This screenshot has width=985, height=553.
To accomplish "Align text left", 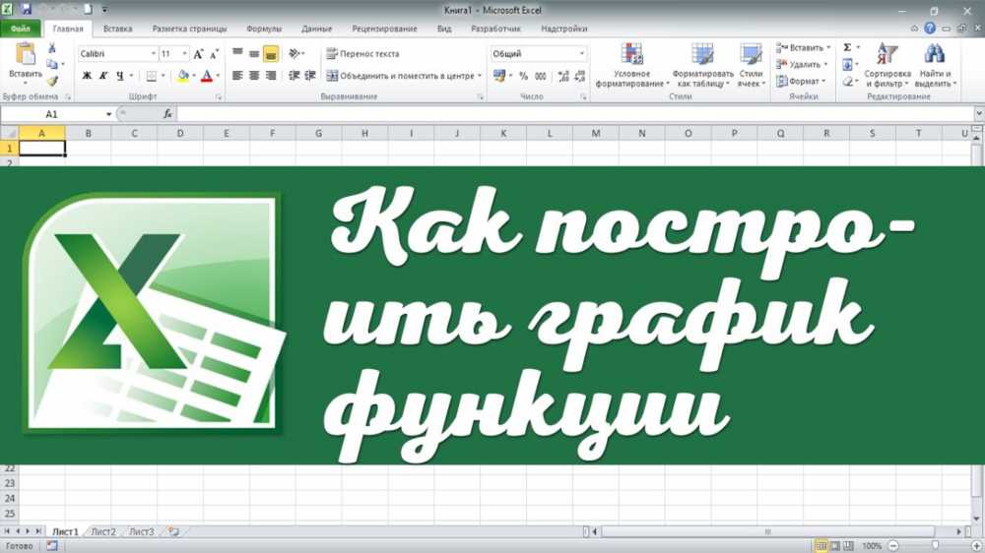I will (x=237, y=76).
